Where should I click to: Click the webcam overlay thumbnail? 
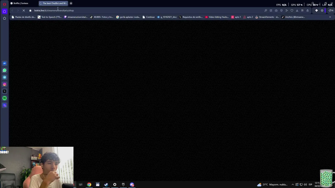pyautogui.click(x=37, y=167)
